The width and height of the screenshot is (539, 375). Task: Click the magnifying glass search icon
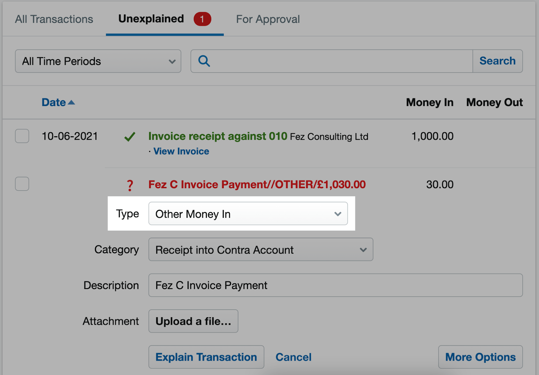coord(204,61)
